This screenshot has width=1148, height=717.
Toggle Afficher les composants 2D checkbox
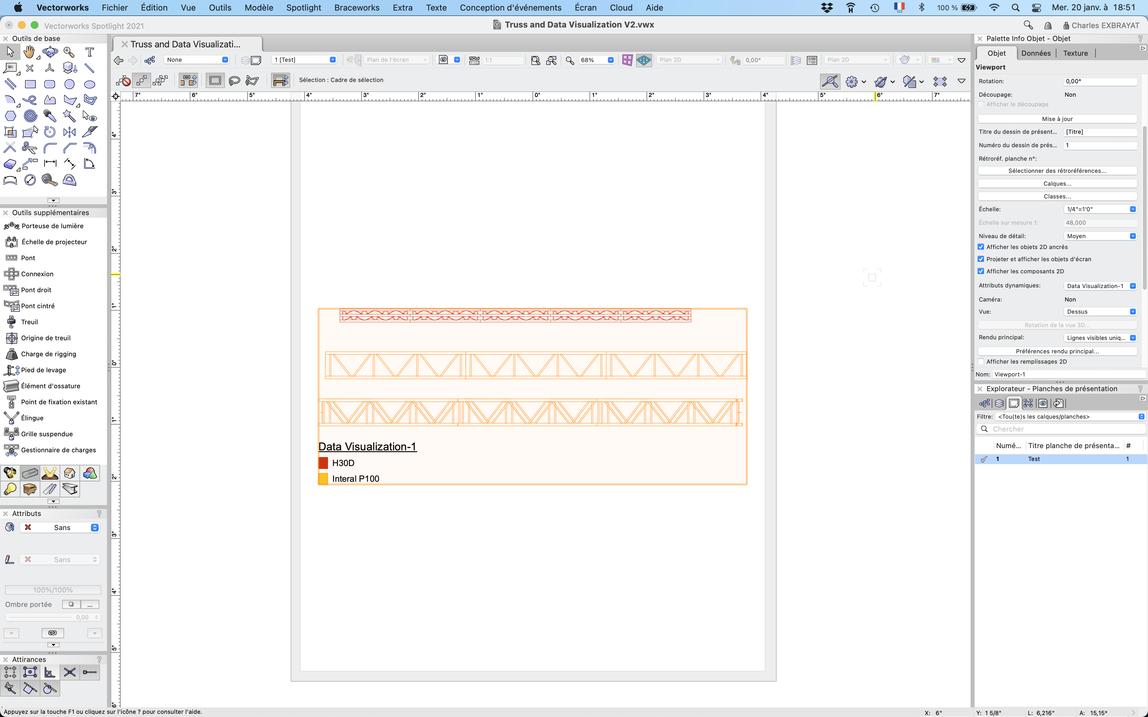click(x=981, y=271)
